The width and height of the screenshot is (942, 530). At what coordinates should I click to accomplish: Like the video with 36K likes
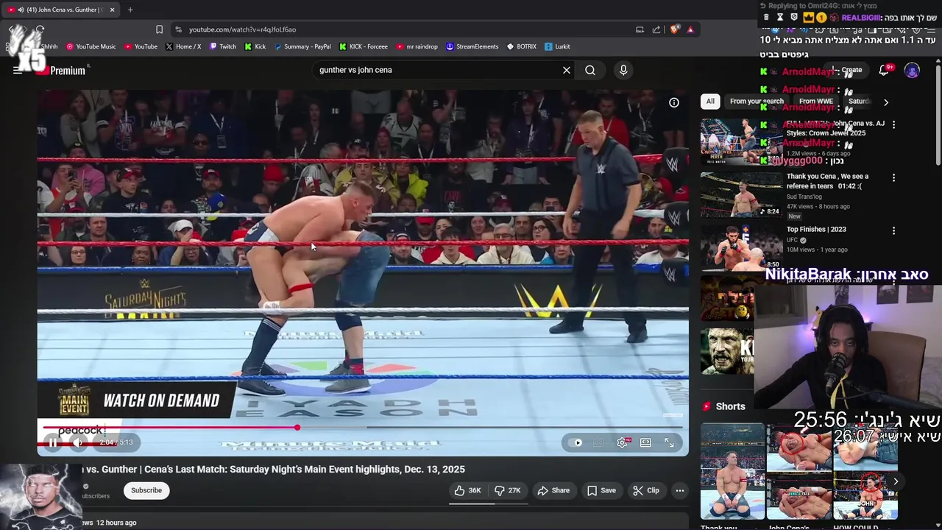(x=467, y=490)
